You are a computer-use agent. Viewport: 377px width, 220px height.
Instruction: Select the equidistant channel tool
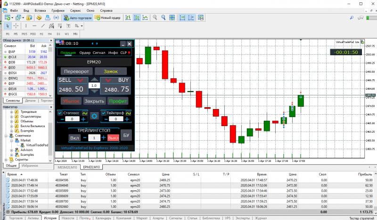click(x=51, y=26)
